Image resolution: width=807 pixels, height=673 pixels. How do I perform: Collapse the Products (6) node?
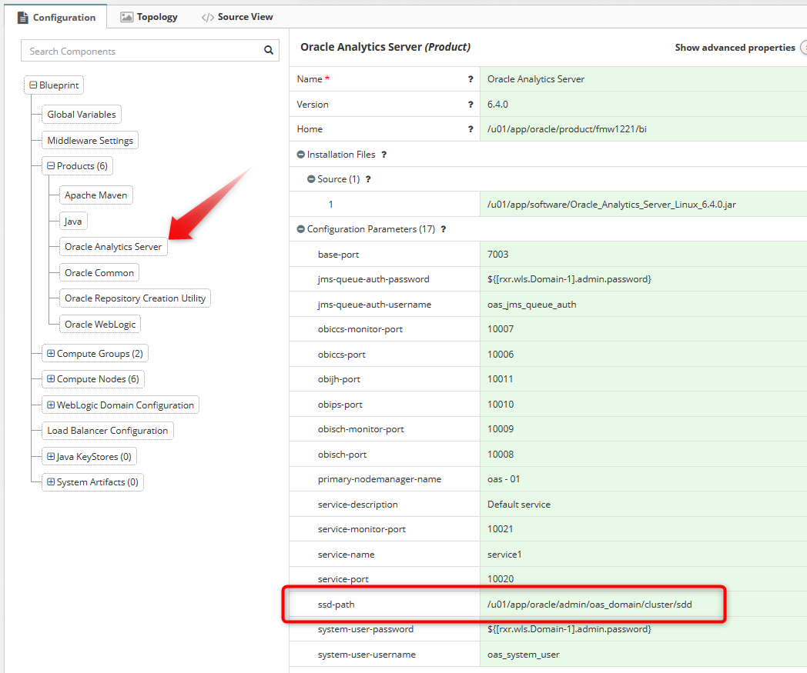[51, 166]
